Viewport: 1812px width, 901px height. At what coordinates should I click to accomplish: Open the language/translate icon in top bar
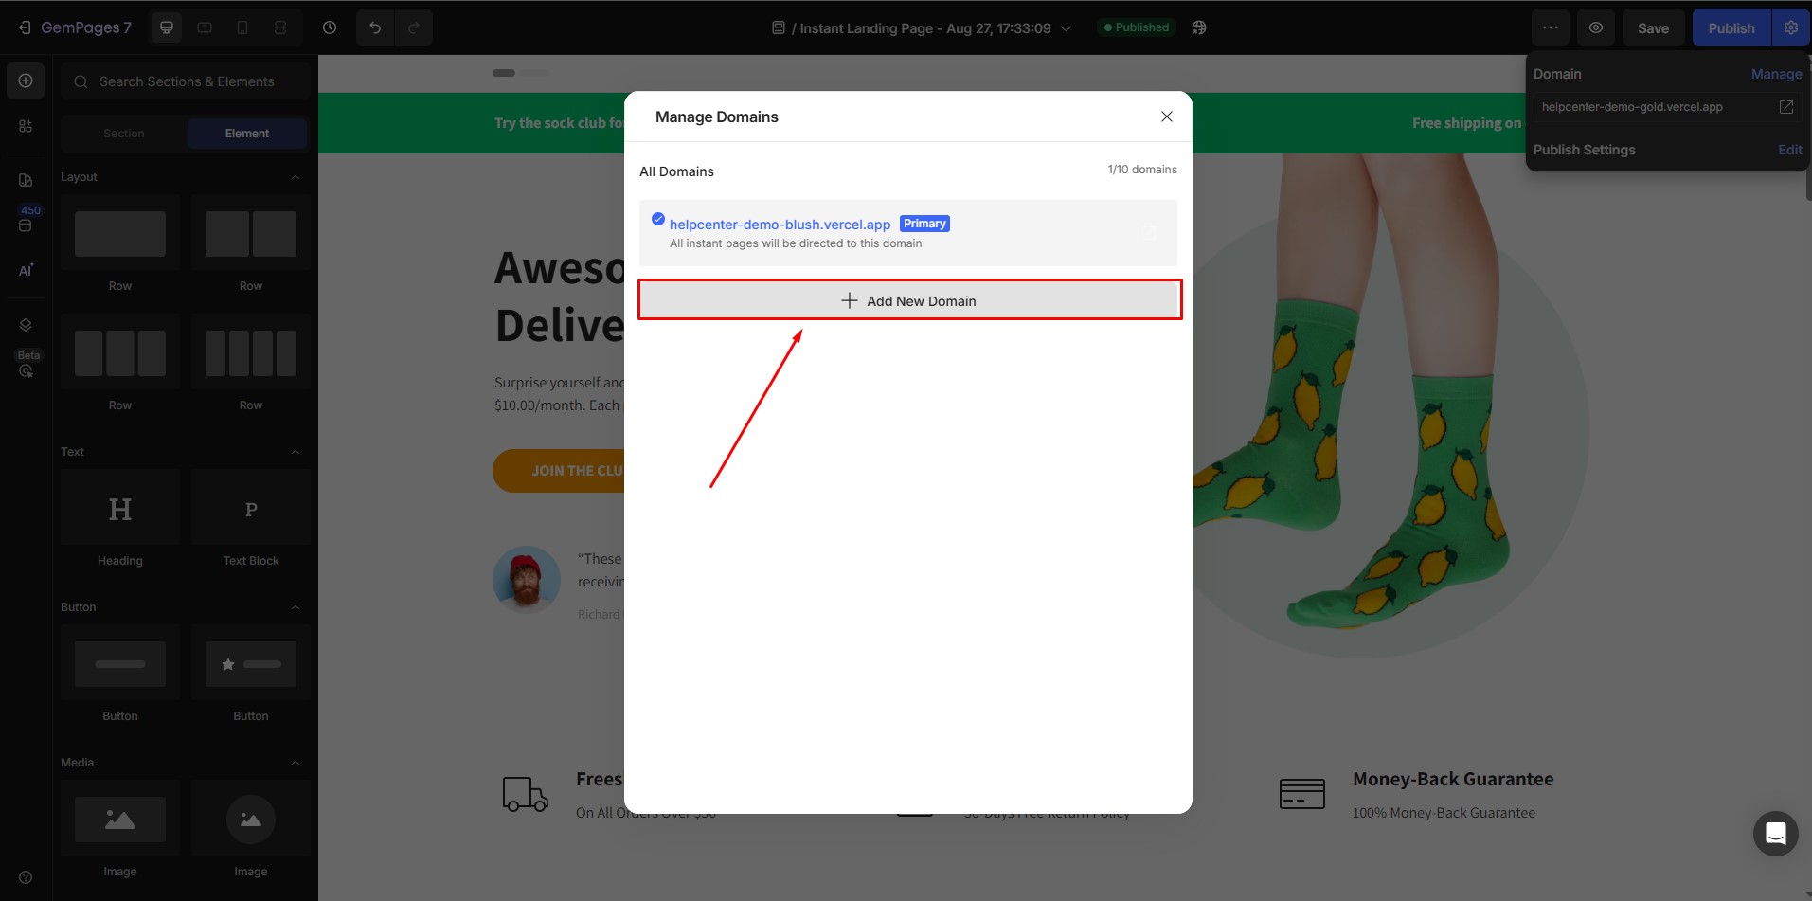coord(1199,27)
